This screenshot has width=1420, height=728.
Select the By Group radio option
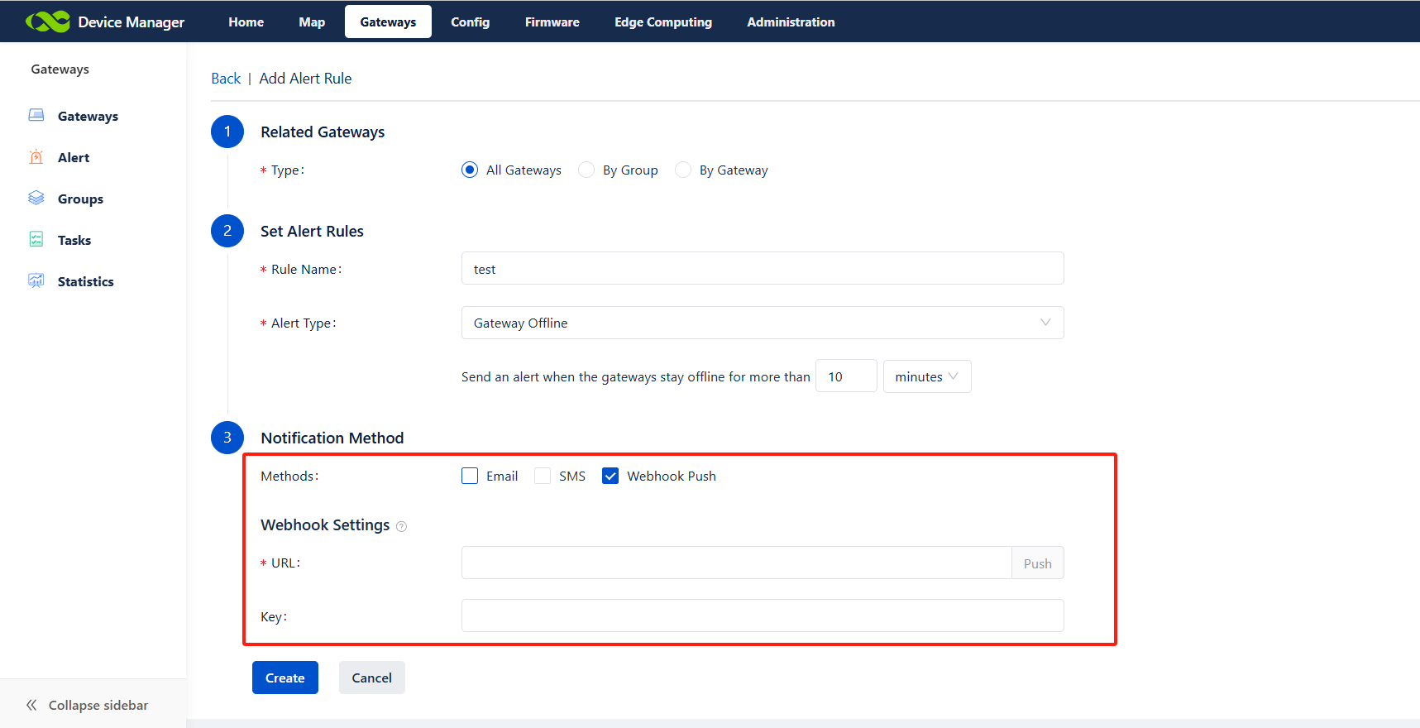pos(586,170)
